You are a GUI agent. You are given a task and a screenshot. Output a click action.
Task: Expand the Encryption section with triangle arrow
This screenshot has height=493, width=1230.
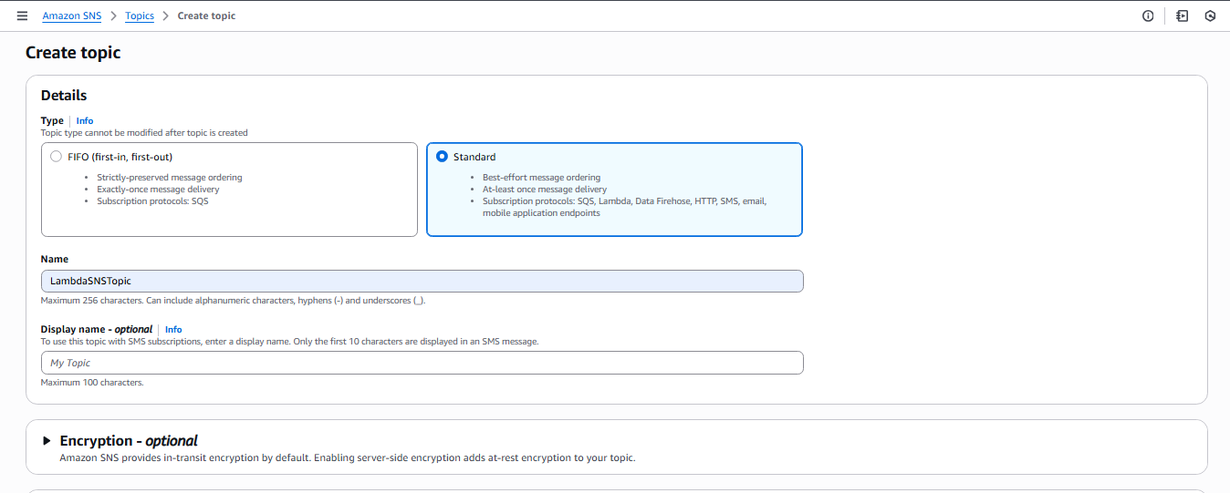tap(47, 441)
